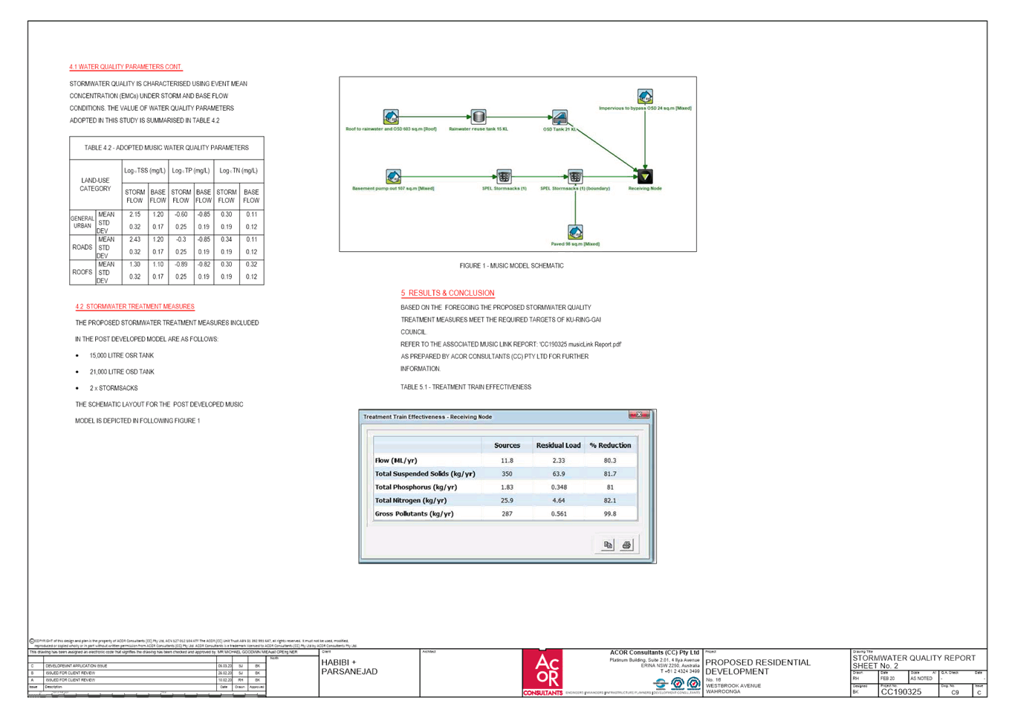Click the 5 Results & Conclusion heading

point(447,293)
